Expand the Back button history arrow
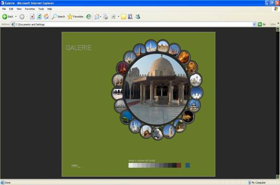 point(16,16)
